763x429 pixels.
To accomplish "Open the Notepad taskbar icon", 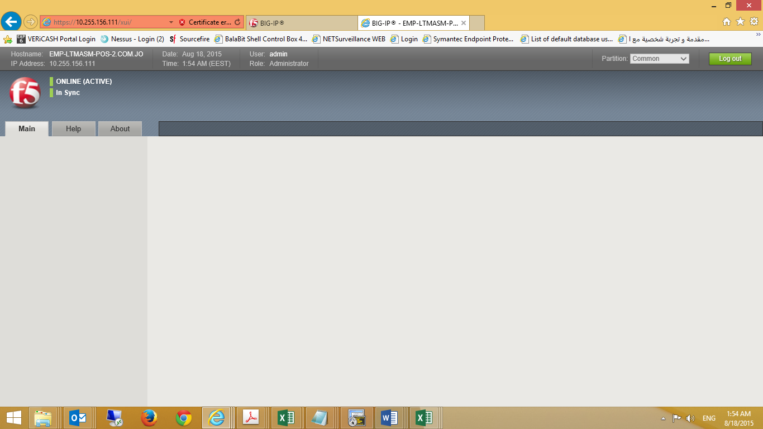I will point(320,418).
